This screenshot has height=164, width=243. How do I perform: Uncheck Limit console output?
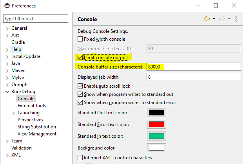(80, 58)
